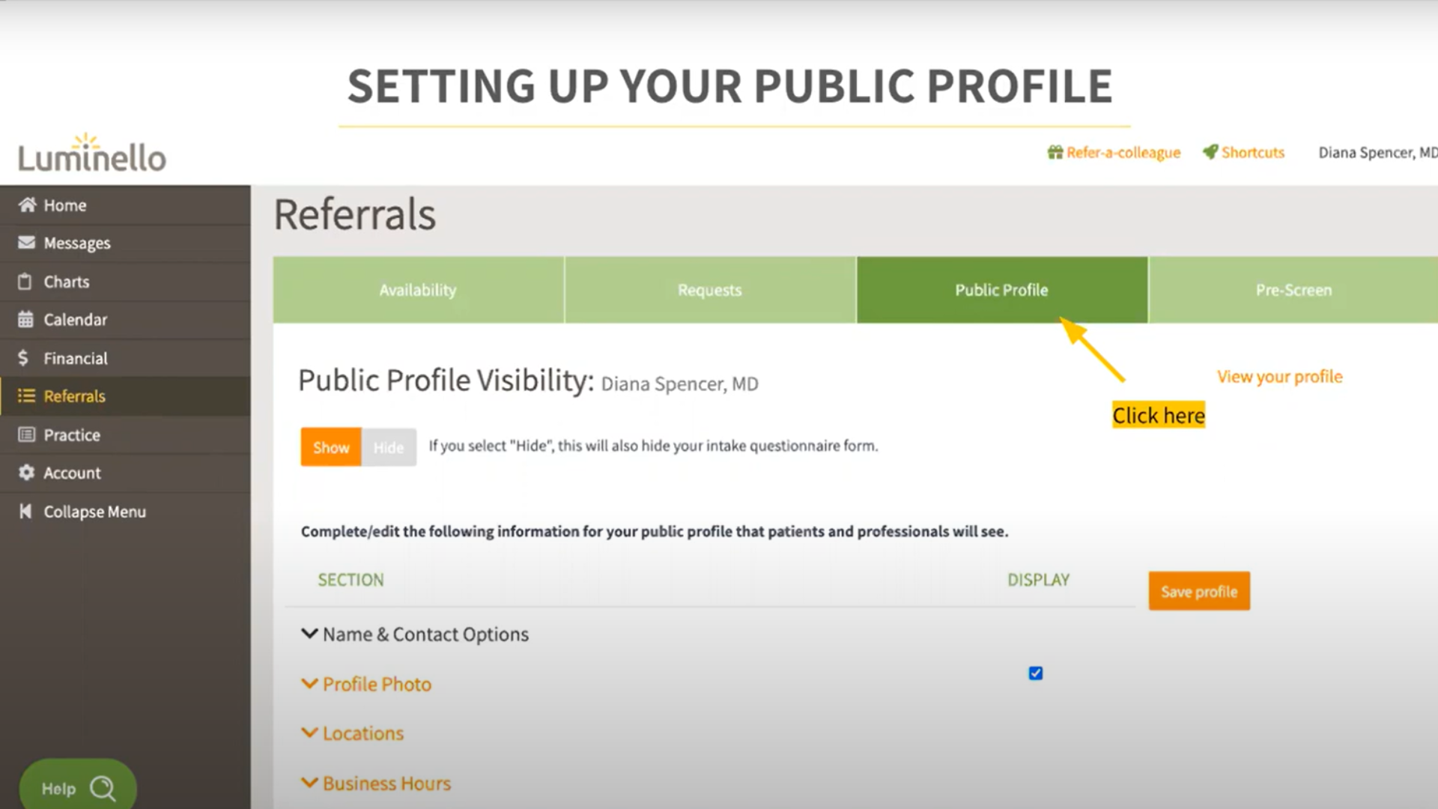This screenshot has height=809, width=1438.
Task: Toggle Hide public profile visibility
Action: (x=386, y=446)
